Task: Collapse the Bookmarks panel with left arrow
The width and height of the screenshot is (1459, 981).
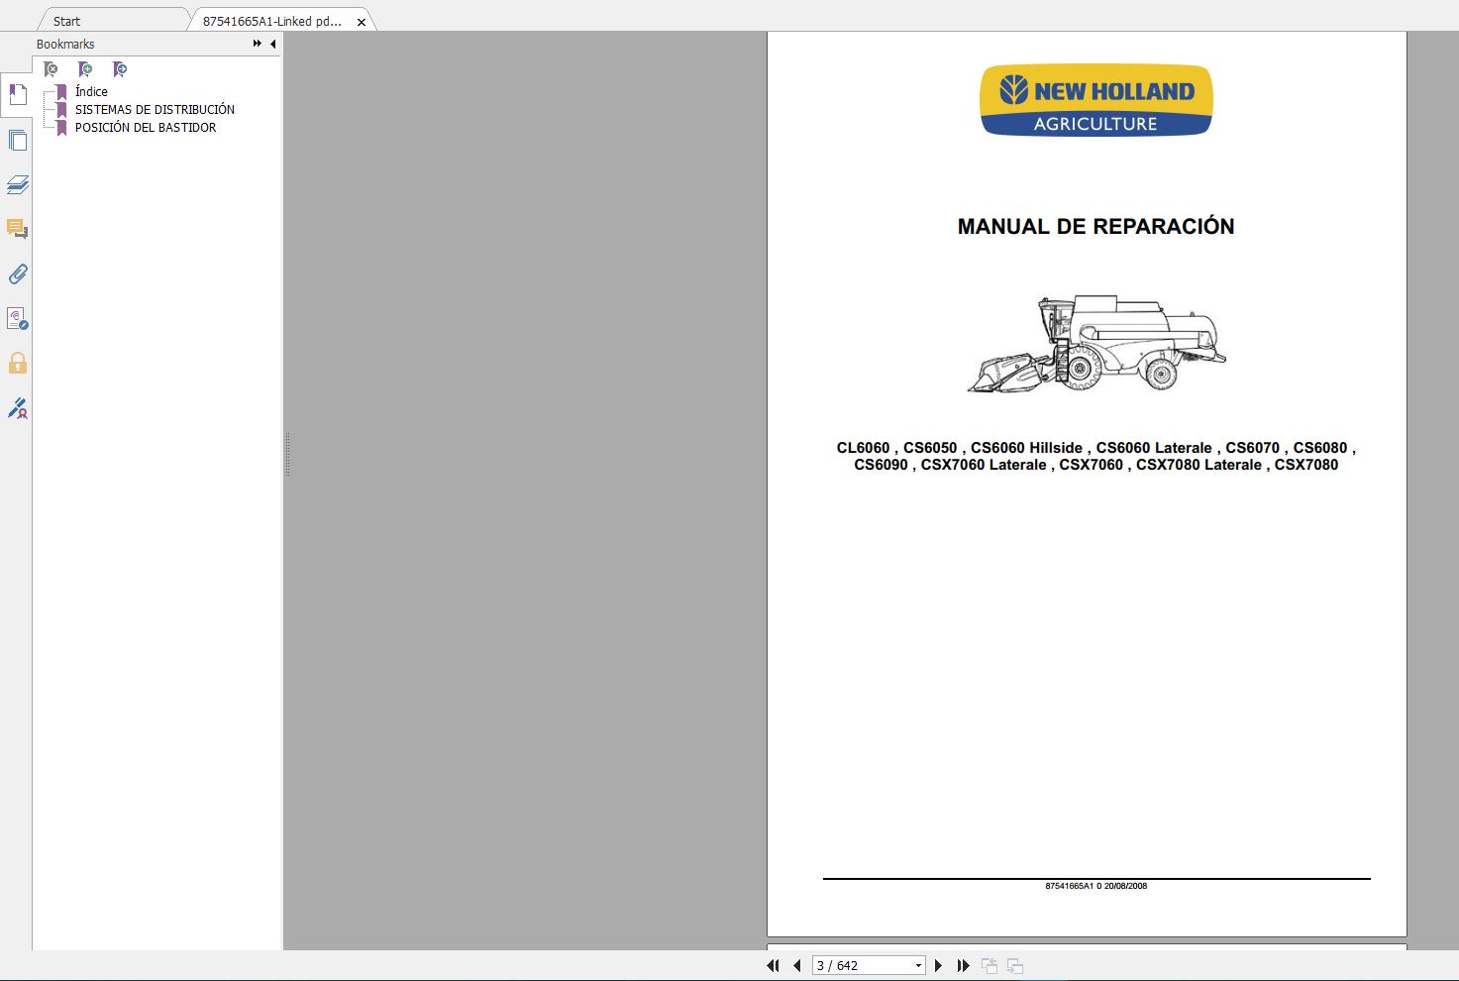Action: pos(272,44)
